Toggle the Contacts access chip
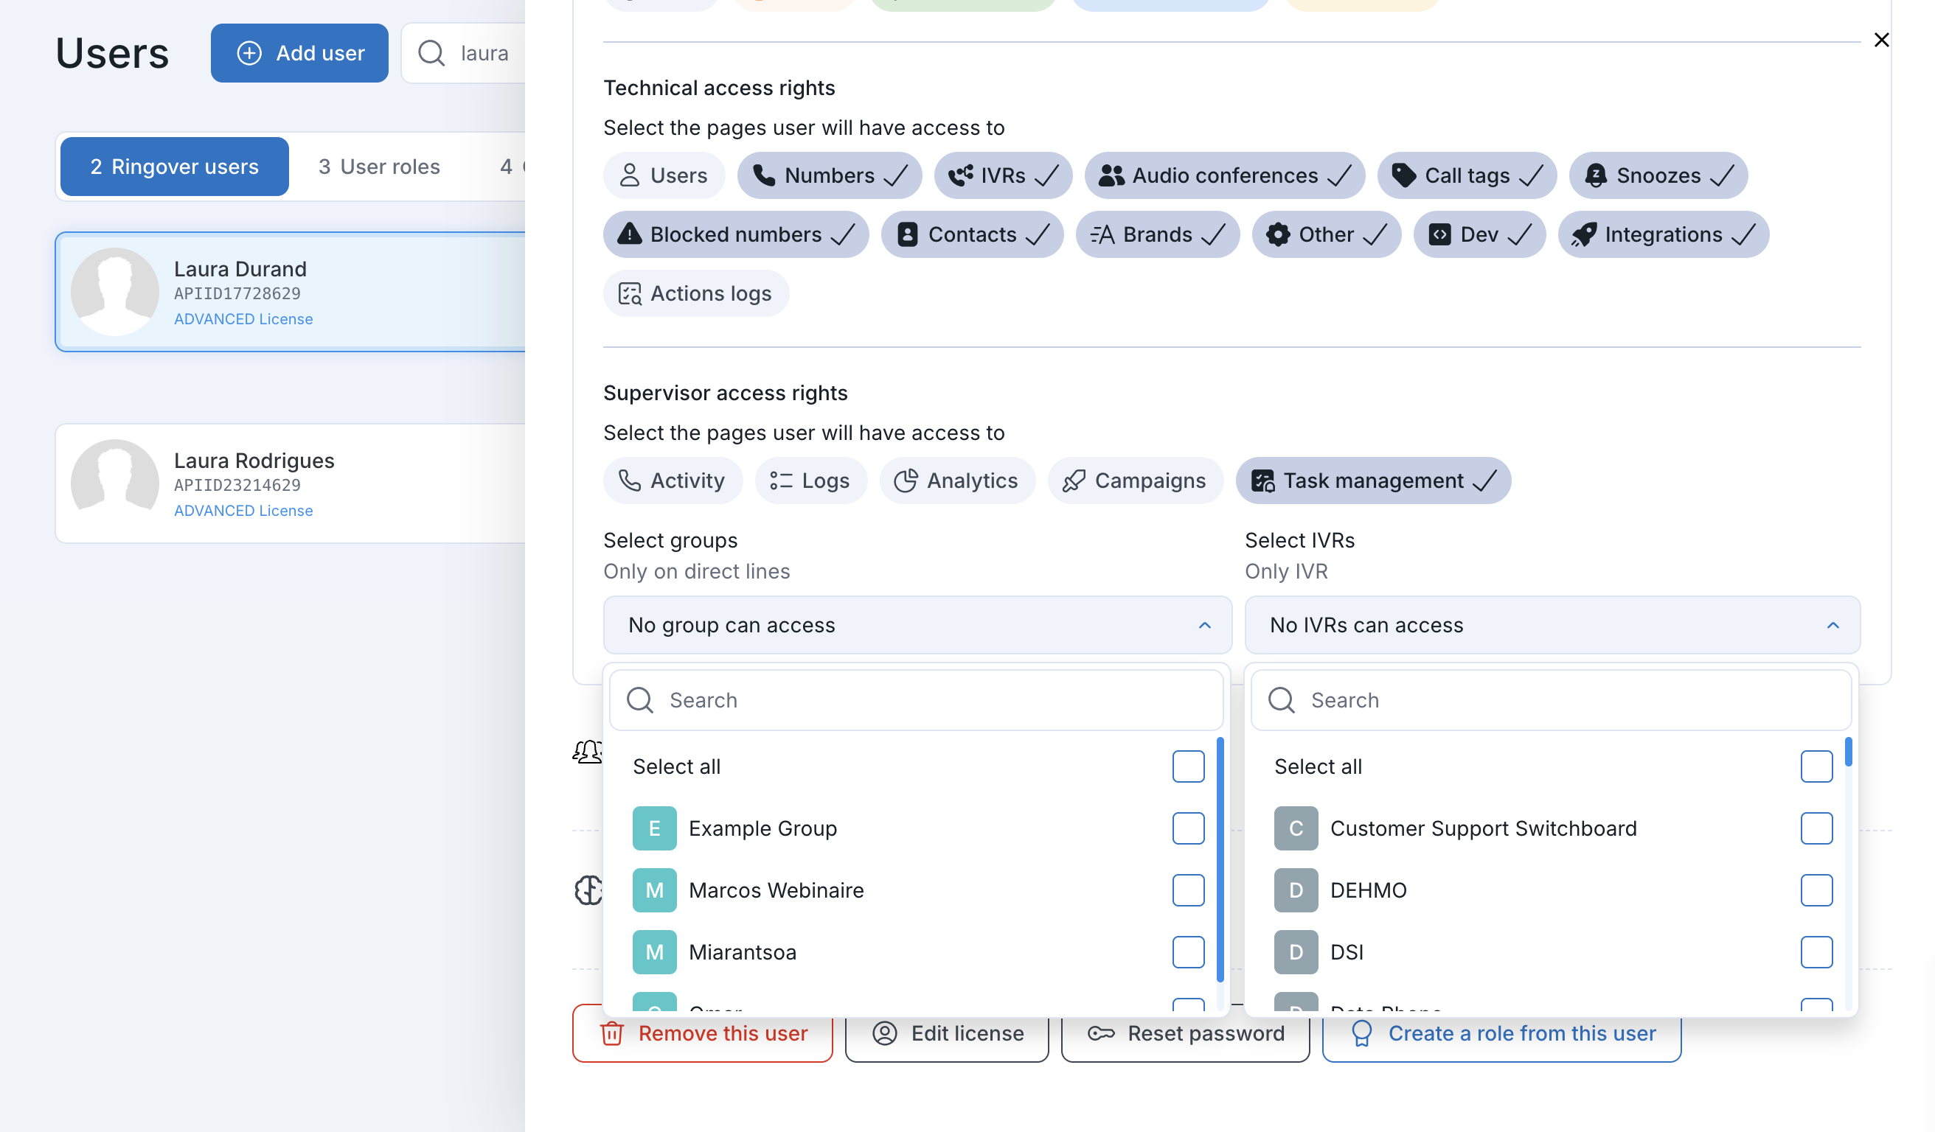This screenshot has height=1132, width=1935. tap(972, 235)
